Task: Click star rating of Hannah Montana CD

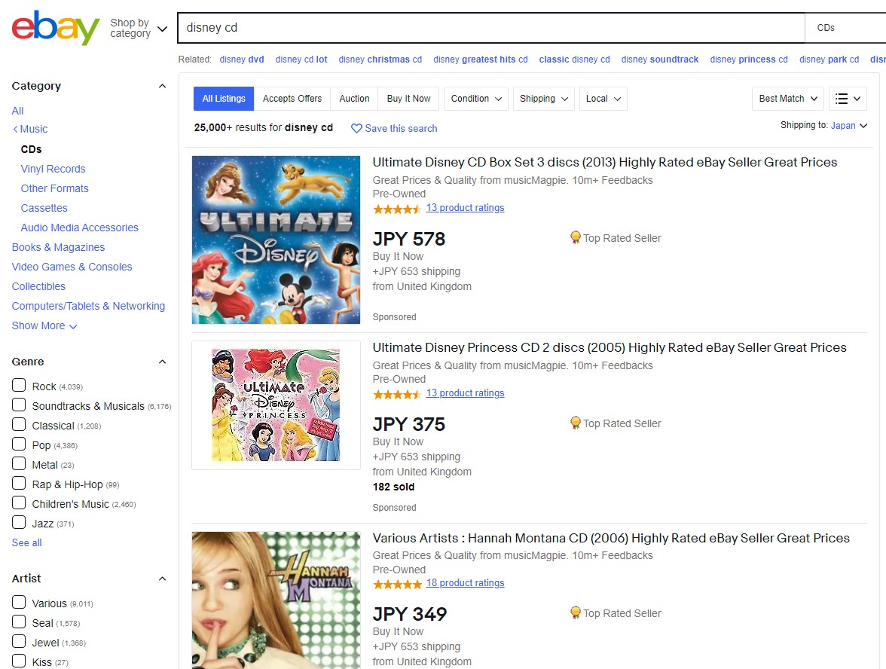Action: coord(397,585)
